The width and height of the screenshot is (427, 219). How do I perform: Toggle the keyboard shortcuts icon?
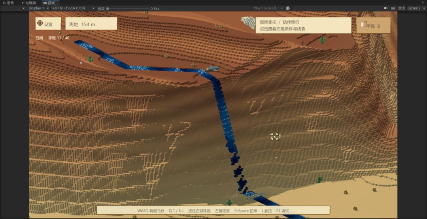[393, 8]
